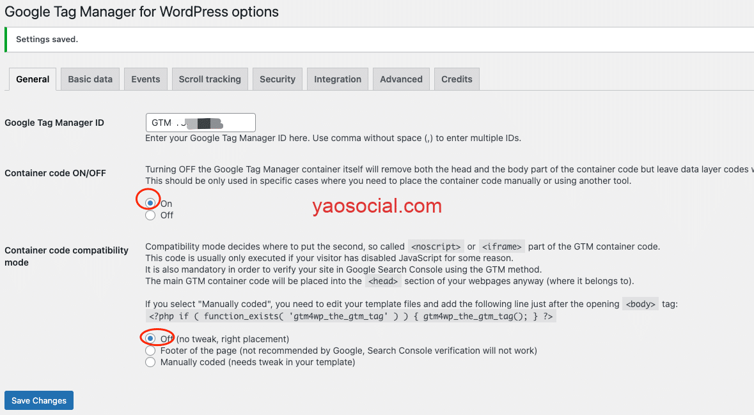Select the Security tab

(278, 79)
